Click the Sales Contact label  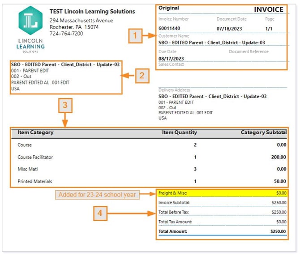point(171,64)
